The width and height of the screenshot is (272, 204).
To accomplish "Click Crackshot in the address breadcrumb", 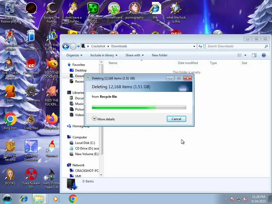I will point(98,46).
